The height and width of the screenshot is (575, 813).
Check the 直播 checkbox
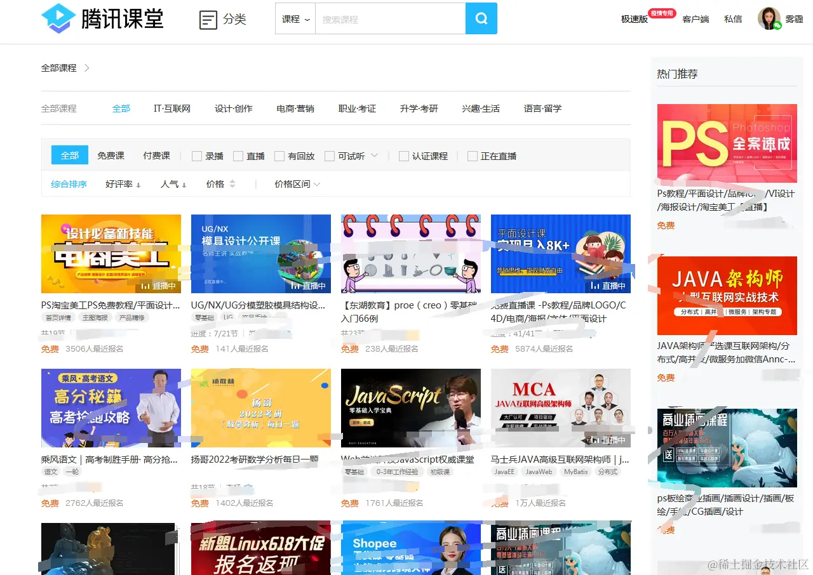coord(238,156)
